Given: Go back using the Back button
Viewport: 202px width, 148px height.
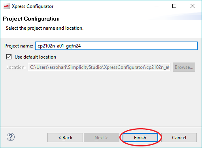Looking at the screenshot, I should point(65,138).
